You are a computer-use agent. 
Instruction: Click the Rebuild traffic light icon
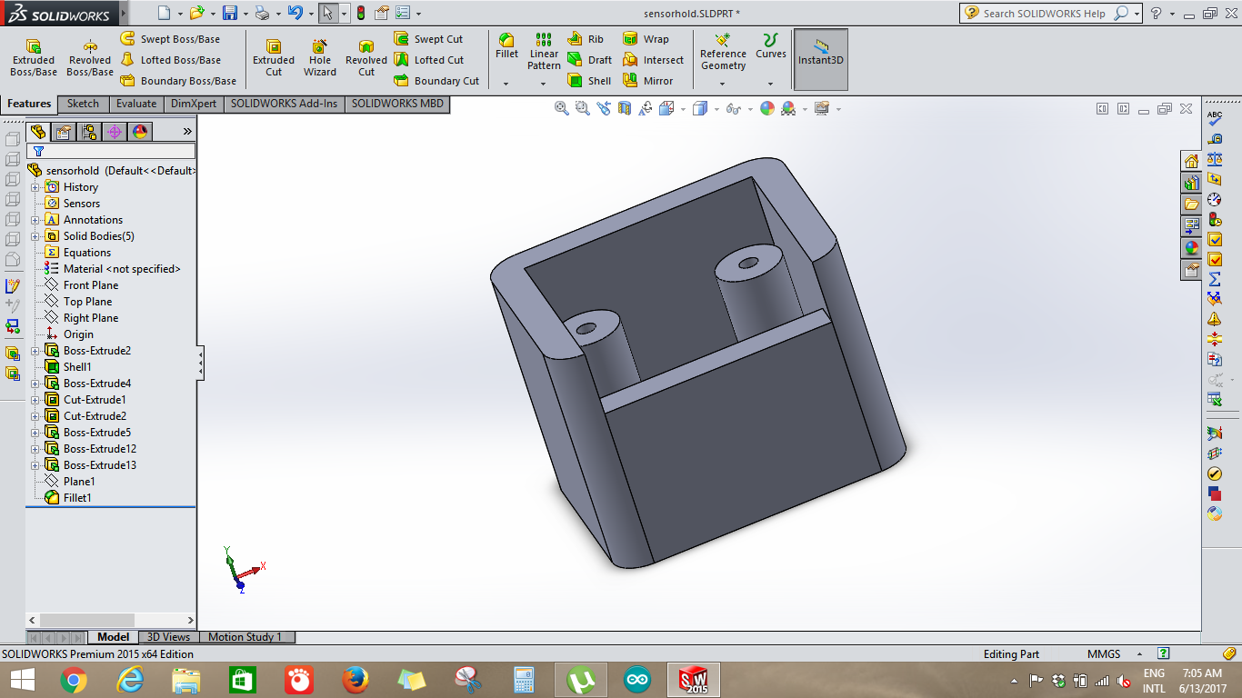(361, 14)
